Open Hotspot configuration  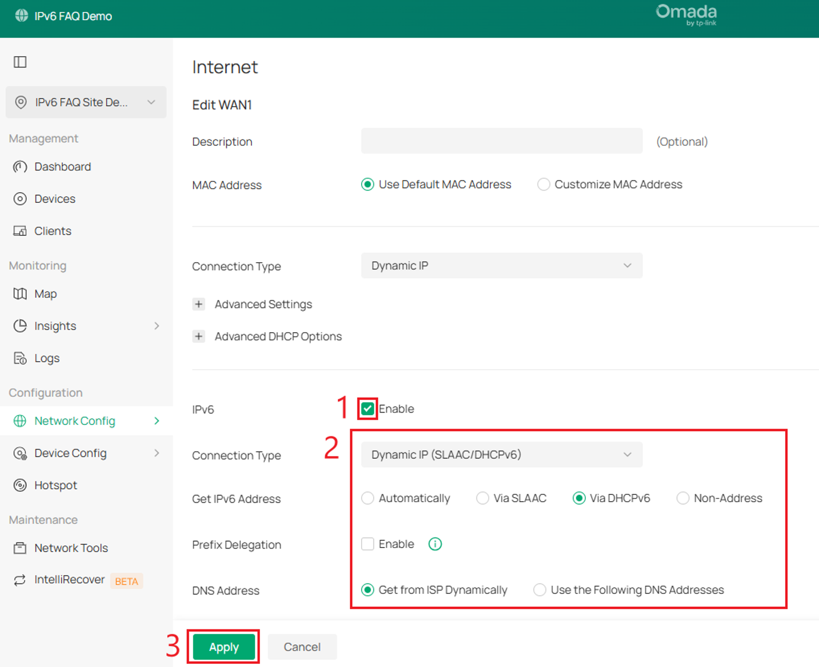pyautogui.click(x=56, y=485)
